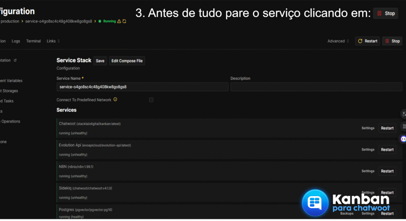Enable Connect To Predefined Network checkbox
This screenshot has width=406, height=221.
click(151, 100)
